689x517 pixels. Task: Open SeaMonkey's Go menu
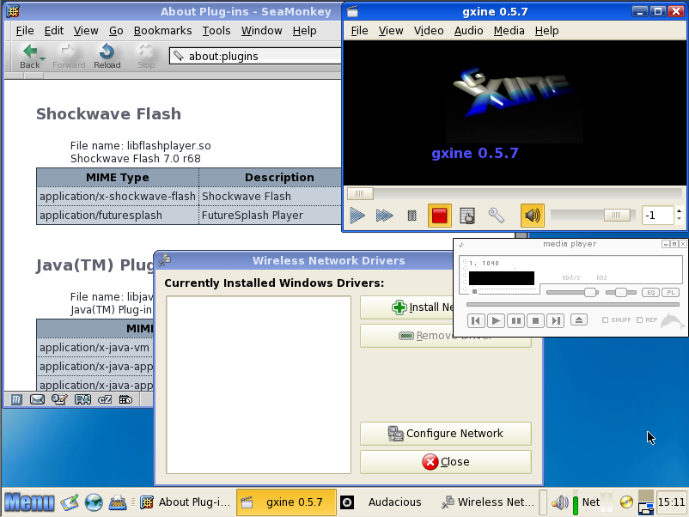point(116,31)
